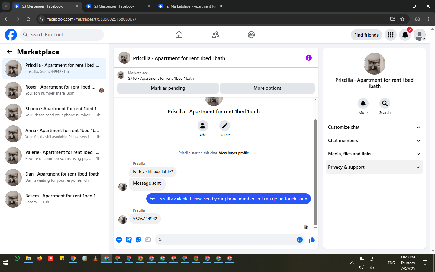Open View buyer profile link
This screenshot has height=272, width=435.
tap(234, 153)
